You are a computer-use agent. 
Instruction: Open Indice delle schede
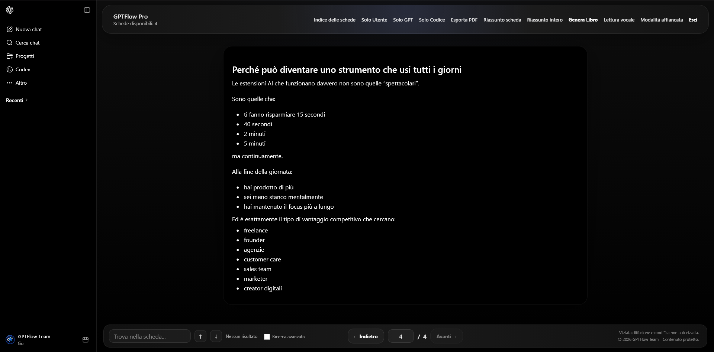(x=335, y=20)
